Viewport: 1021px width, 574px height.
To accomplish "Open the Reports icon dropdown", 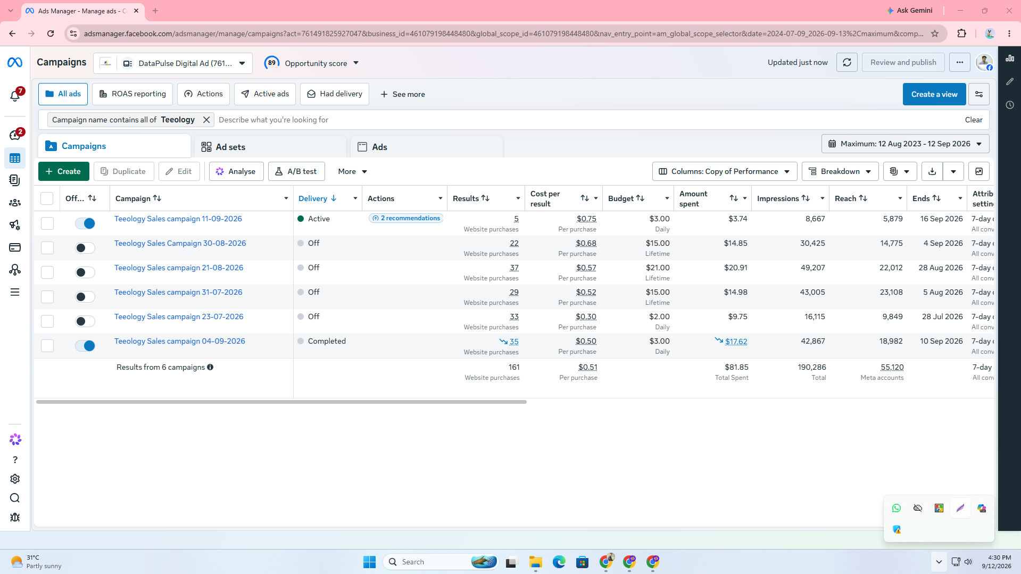I will [900, 171].
